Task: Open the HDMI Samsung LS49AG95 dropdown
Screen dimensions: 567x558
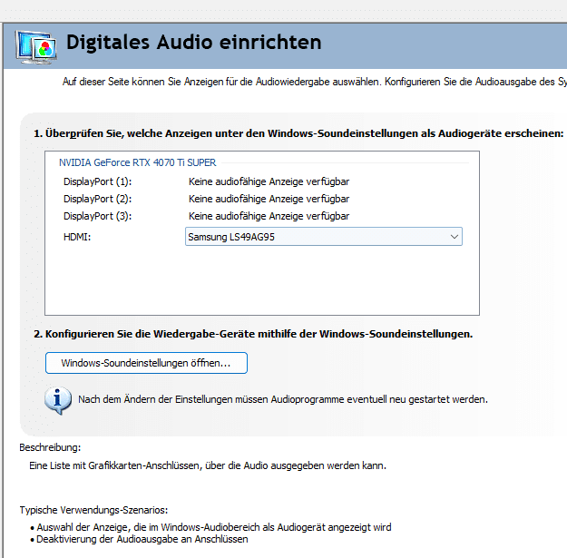Action: coord(324,237)
